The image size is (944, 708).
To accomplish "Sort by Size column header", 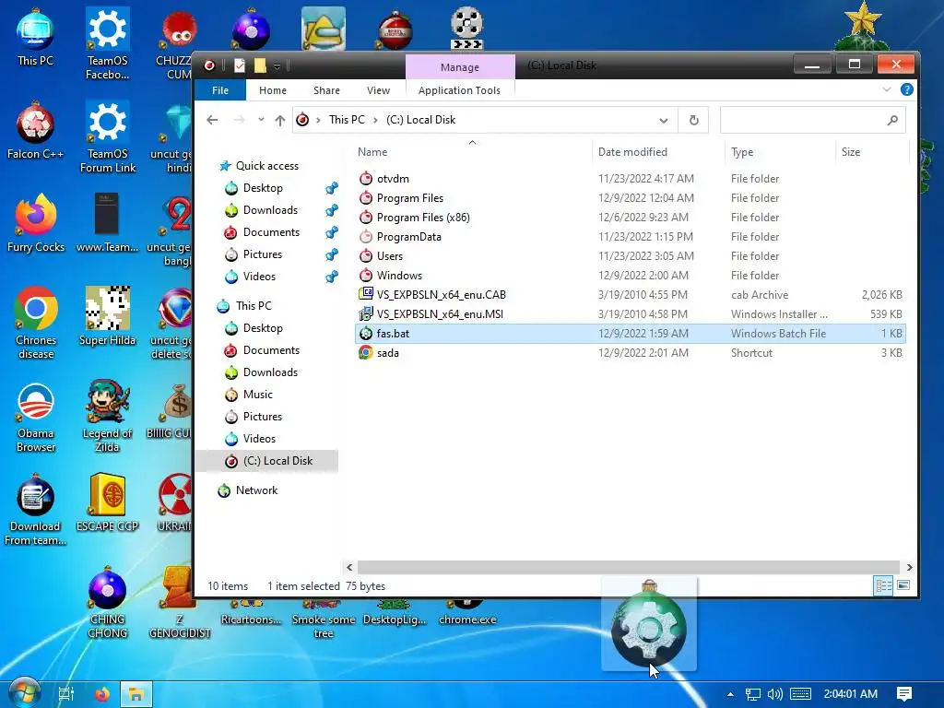I will [x=851, y=152].
